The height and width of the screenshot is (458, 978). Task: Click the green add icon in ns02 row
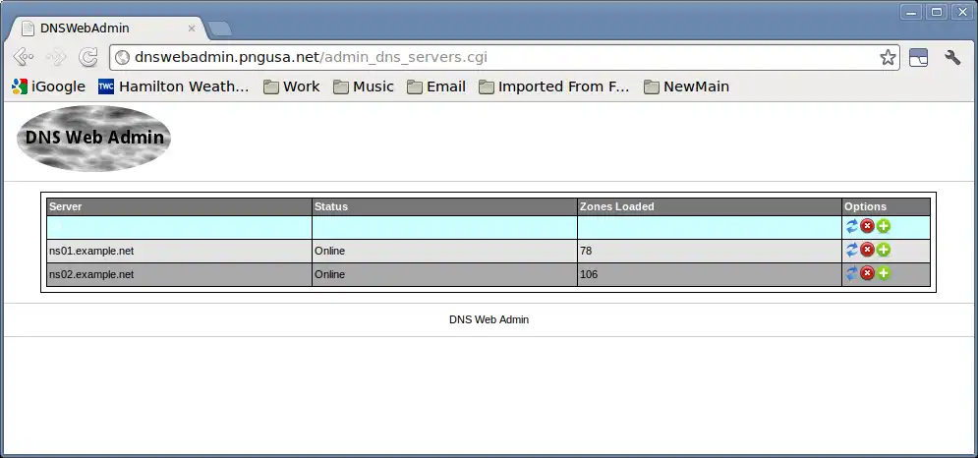click(x=884, y=273)
